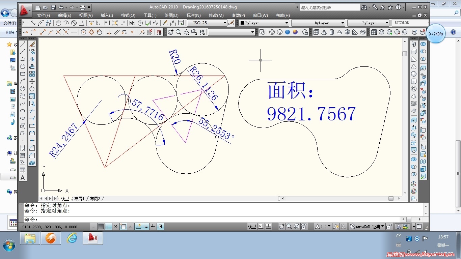Select the Line draw tool
The width and height of the screenshot is (461, 259).
23,44
